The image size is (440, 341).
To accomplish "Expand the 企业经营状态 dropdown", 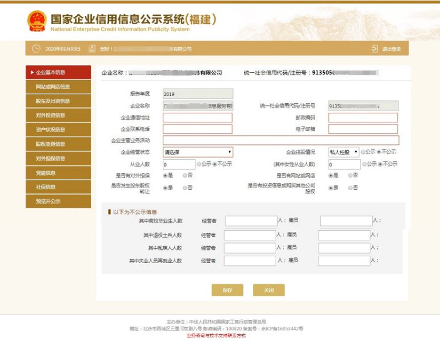I will pyautogui.click(x=198, y=152).
